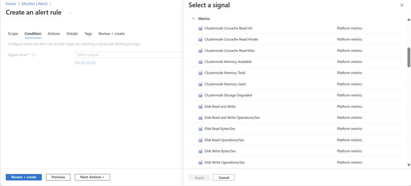Collapse the Metrics section chevron
The image size is (411, 186).
click(194, 18)
